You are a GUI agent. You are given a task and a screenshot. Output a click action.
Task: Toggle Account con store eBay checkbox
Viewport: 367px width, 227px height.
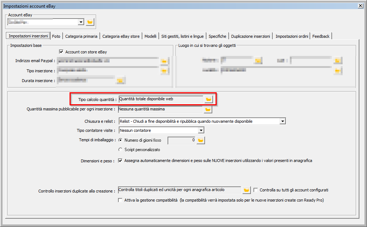coord(61,52)
